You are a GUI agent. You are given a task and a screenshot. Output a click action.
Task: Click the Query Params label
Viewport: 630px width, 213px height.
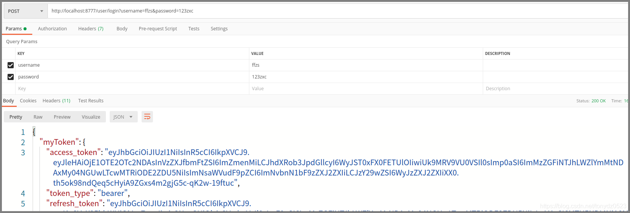[x=22, y=42]
